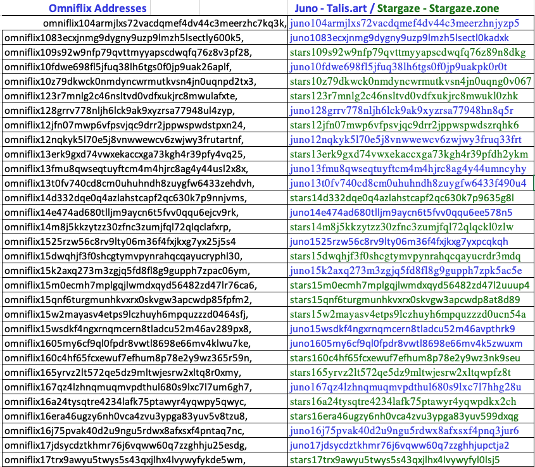Click cell omniflix109s92w9nfp79qvttmyyapscdwqfq76z8v3pf28
This screenshot has width=535, height=467.
145,52
